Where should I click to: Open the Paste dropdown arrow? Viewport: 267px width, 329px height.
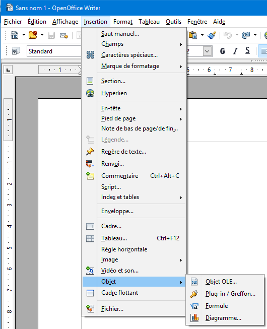click(202, 35)
